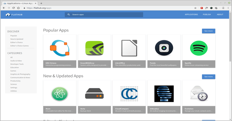Select New & Updated in sidebar

pos(17,39)
